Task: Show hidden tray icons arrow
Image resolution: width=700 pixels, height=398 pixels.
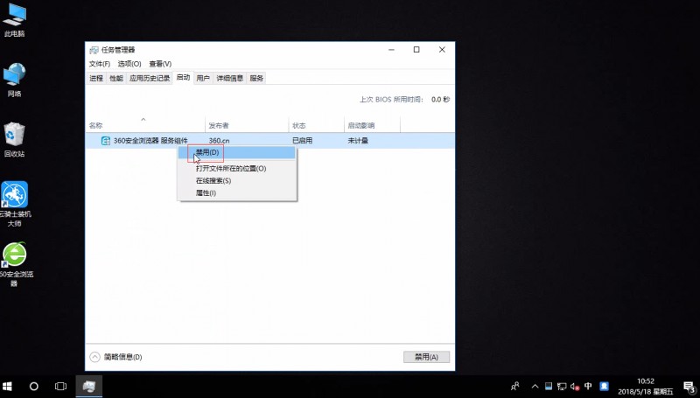Action: tap(535, 387)
